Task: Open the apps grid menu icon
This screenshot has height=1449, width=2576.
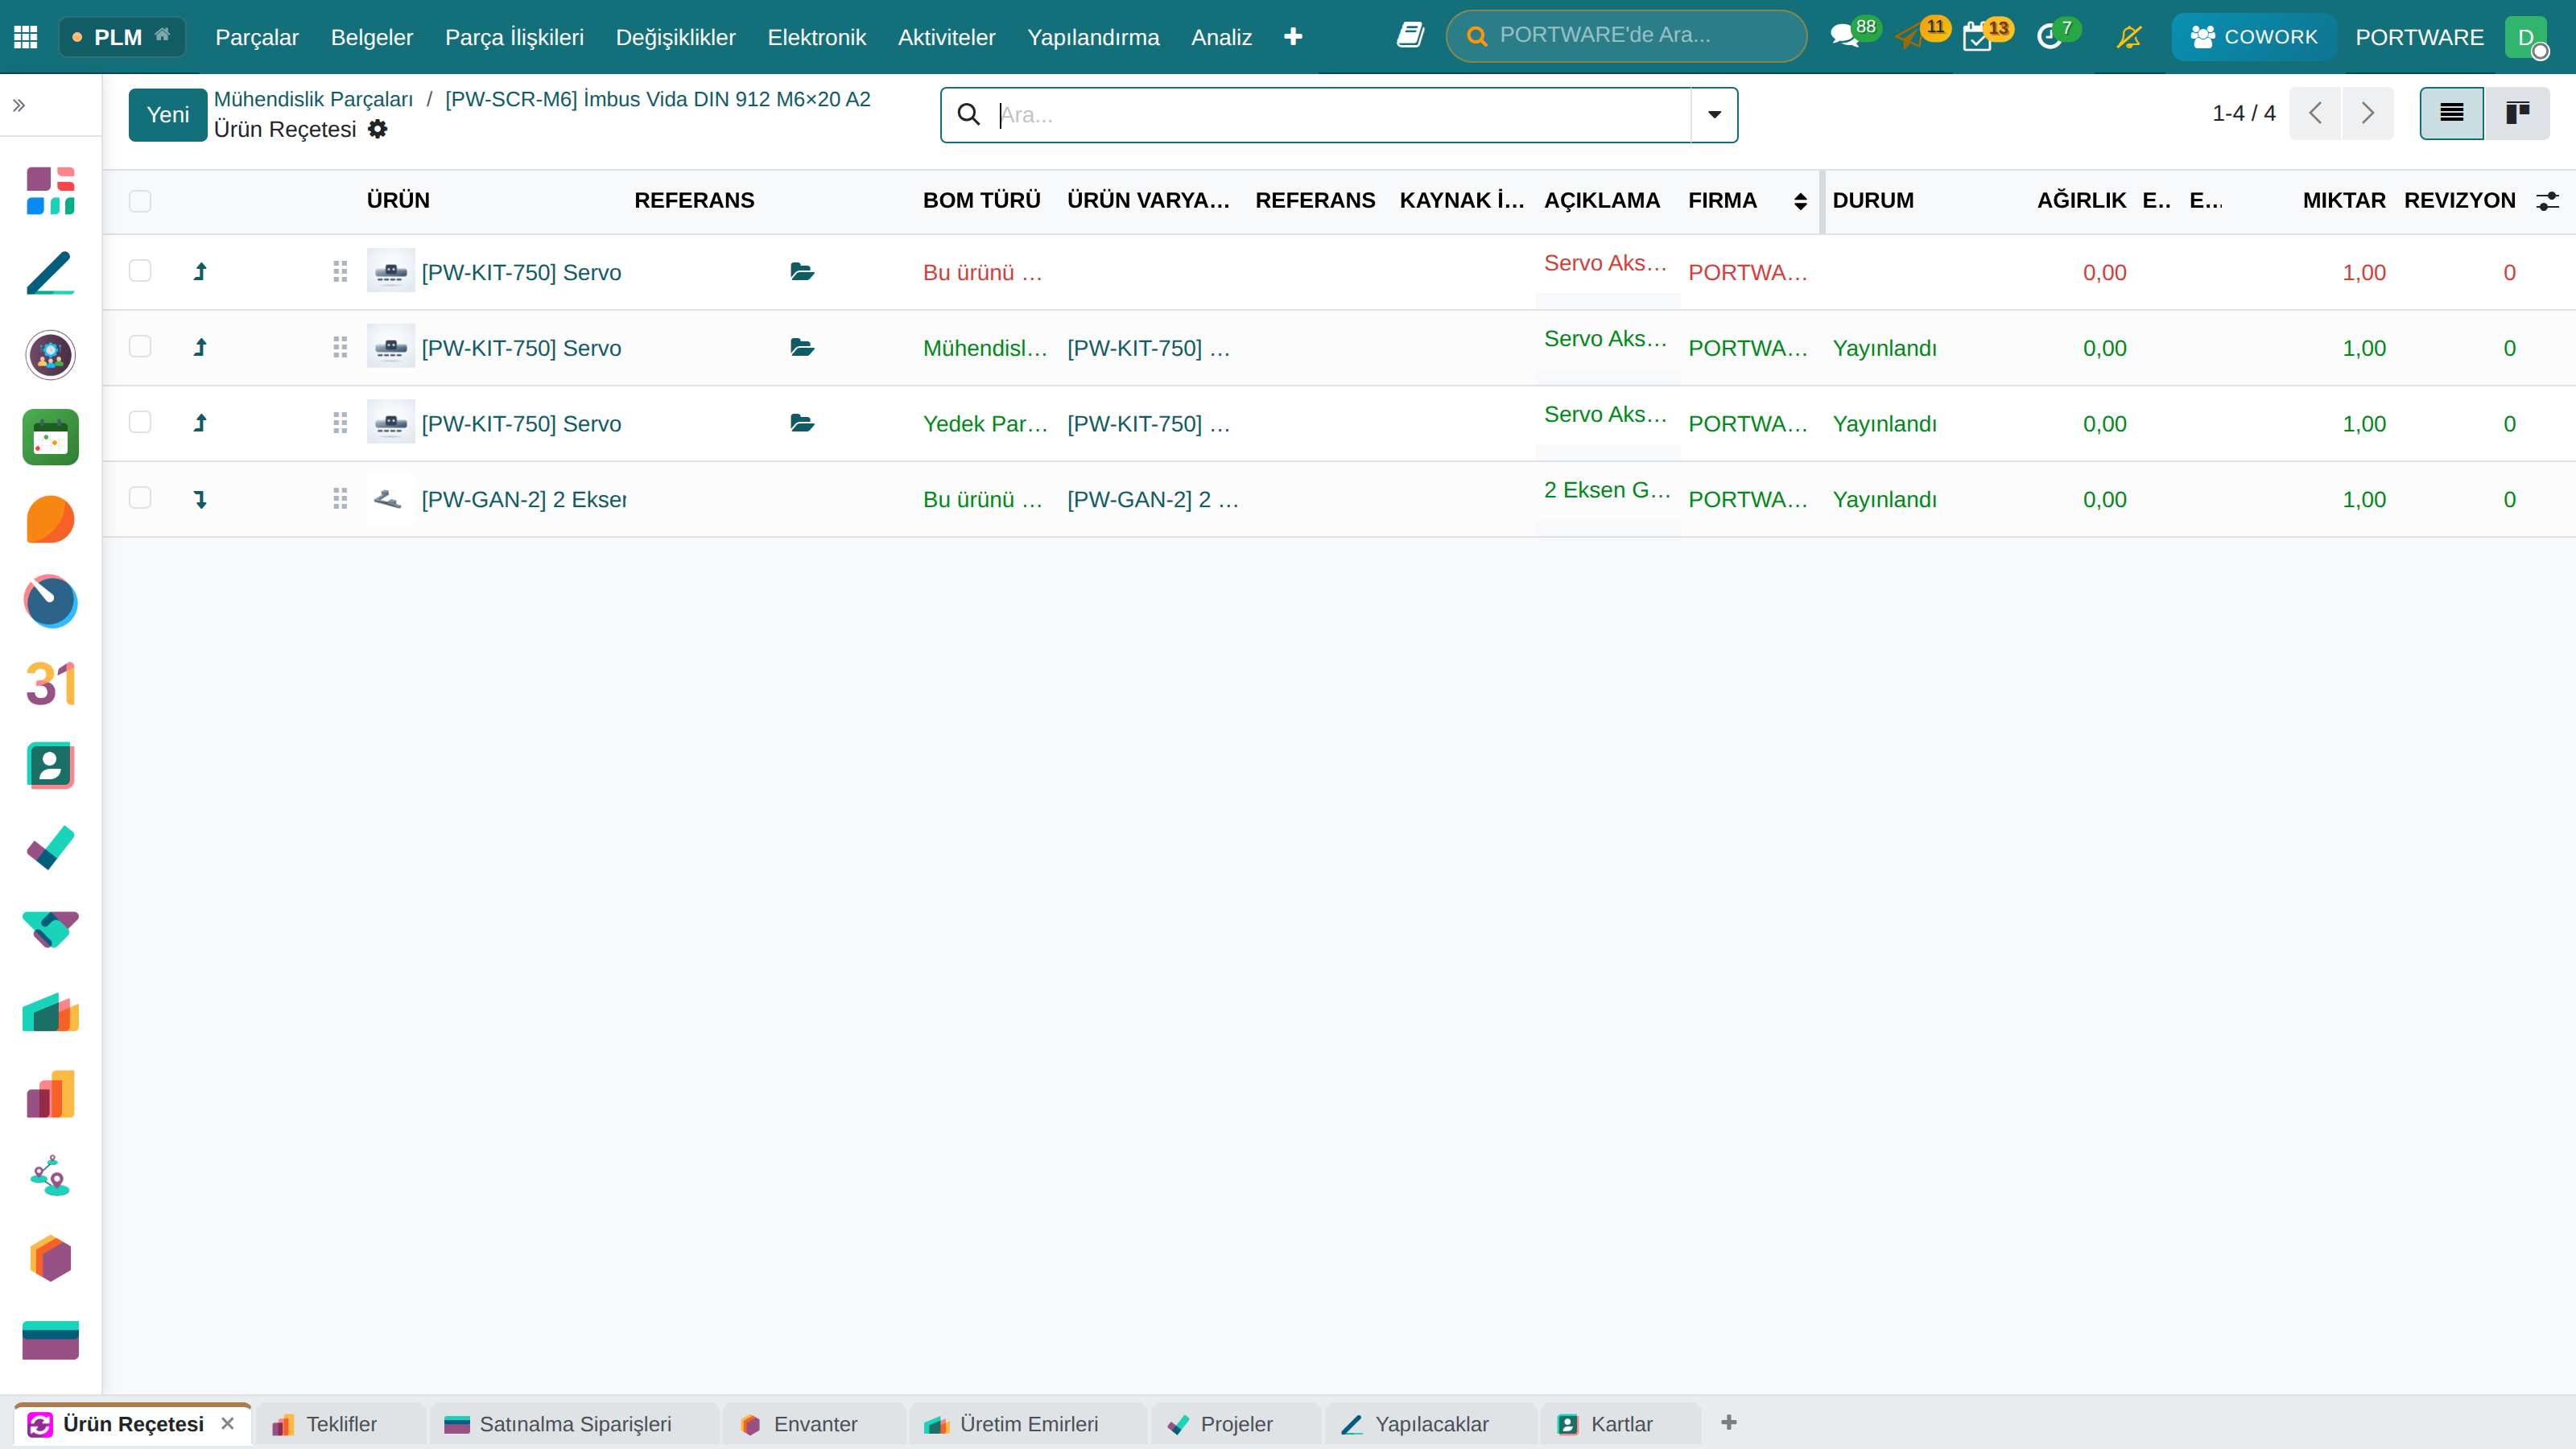Action: pos(26,37)
